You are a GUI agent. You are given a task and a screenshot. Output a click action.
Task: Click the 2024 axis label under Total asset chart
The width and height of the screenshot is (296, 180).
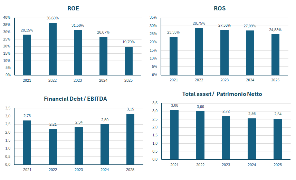(x=252, y=165)
